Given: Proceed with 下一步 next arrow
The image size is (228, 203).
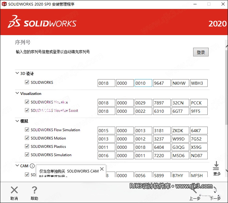Looking at the screenshot, I should pyautogui.click(x=215, y=190).
